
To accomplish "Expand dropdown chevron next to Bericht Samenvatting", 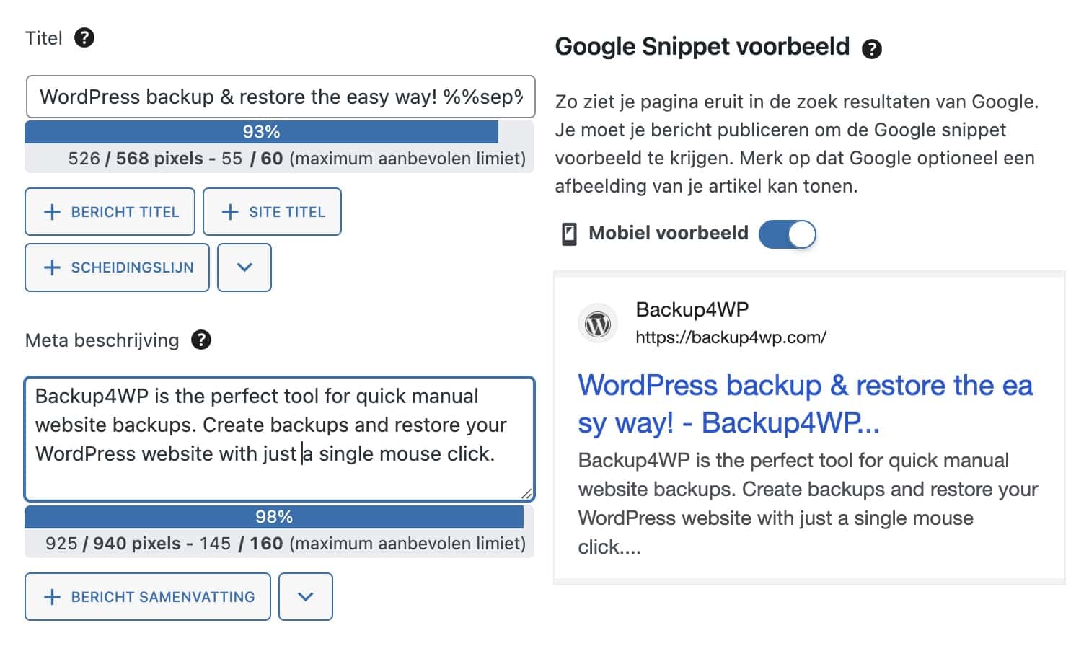I will (x=306, y=597).
